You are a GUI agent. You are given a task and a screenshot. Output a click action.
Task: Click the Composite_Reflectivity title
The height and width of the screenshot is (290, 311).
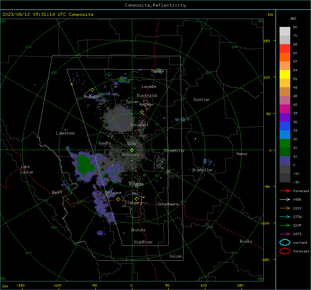click(x=155, y=5)
